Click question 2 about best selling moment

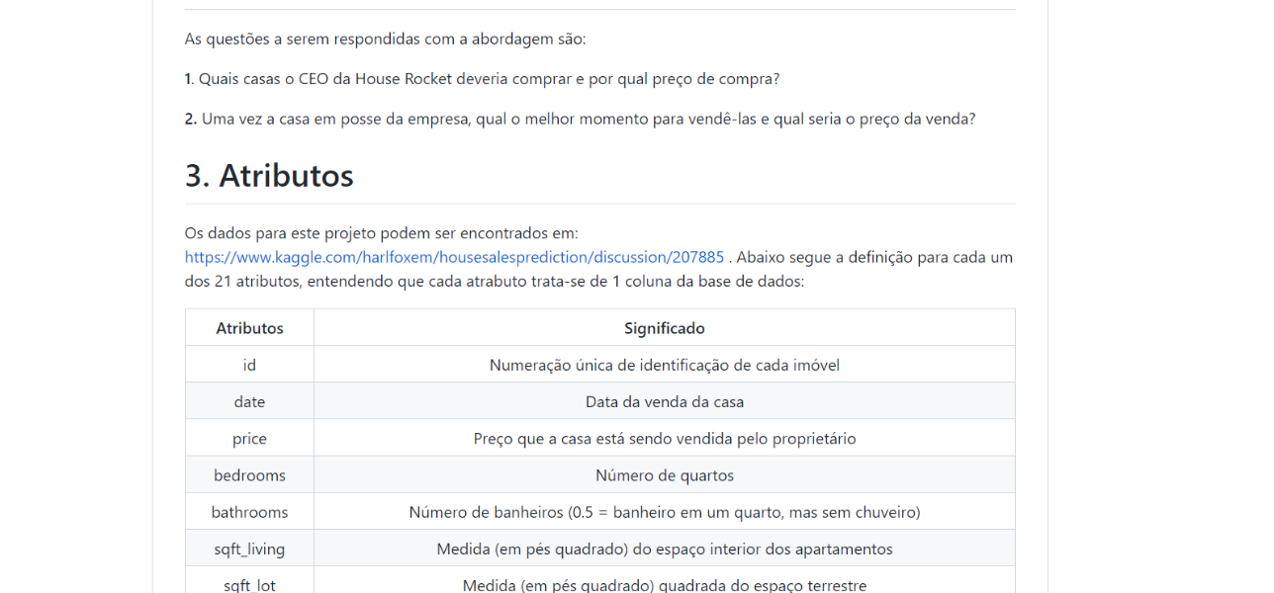coord(580,119)
